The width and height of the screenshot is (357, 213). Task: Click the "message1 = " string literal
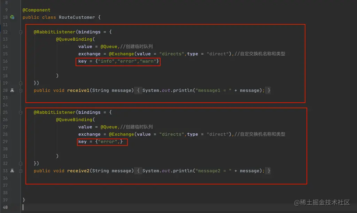pos(214,90)
